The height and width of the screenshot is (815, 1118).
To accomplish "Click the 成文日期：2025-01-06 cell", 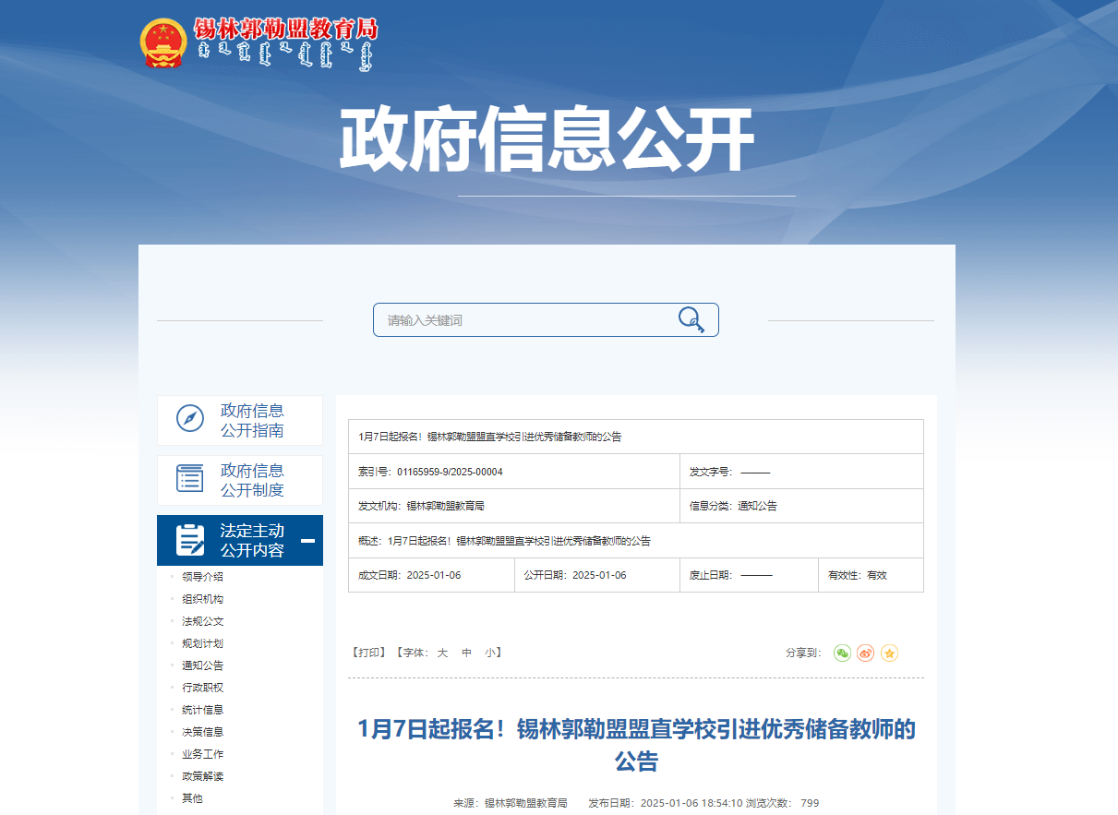I will (431, 575).
